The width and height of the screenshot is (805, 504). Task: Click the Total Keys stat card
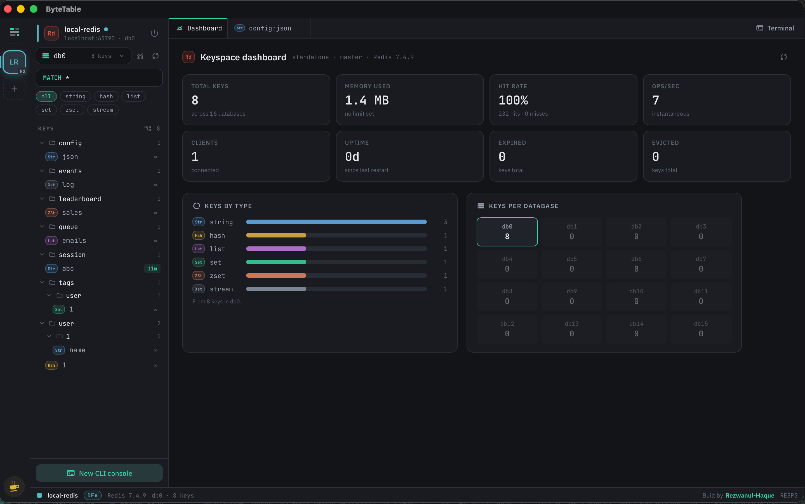point(256,100)
